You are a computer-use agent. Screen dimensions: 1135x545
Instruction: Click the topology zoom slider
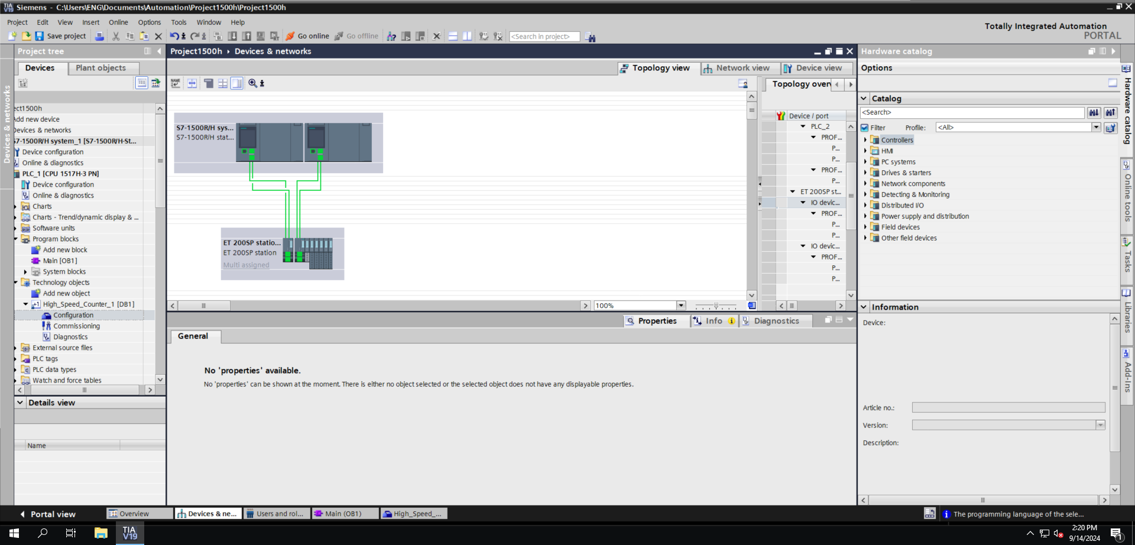pyautogui.click(x=716, y=306)
